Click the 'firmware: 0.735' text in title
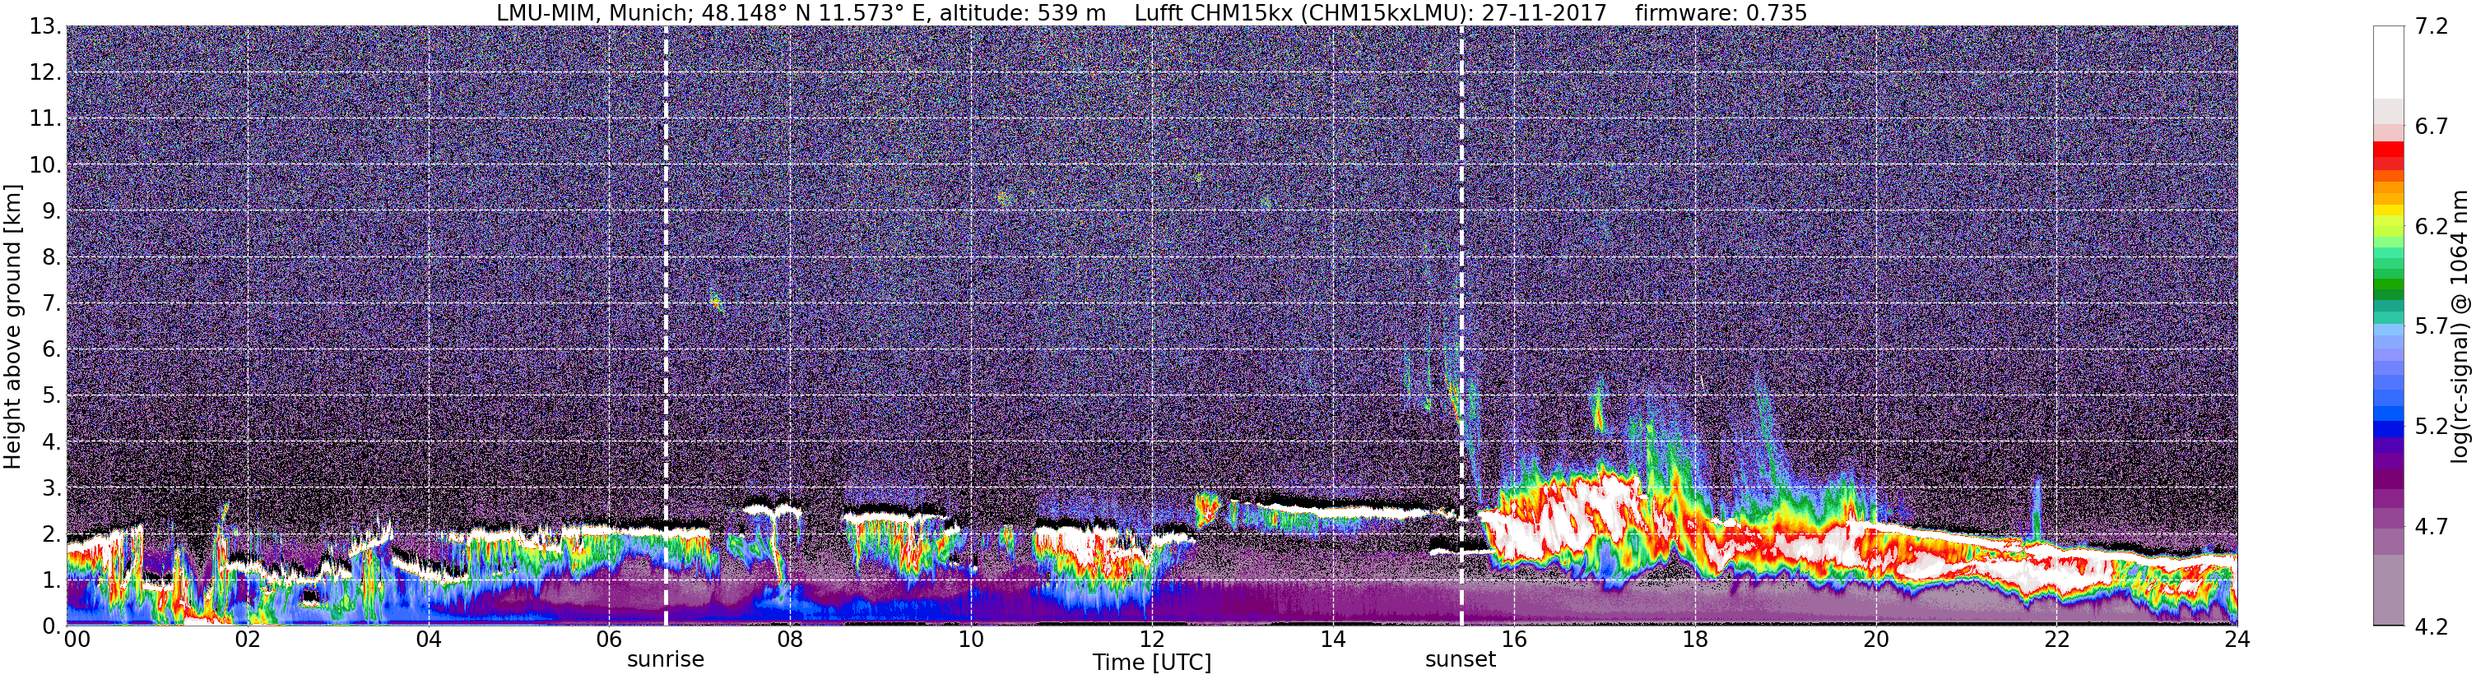The height and width of the screenshot is (679, 2476). 1721,12
